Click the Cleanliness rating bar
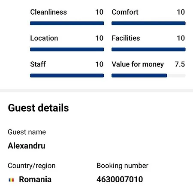Viewport: 193px width, 193px height. coord(67,23)
